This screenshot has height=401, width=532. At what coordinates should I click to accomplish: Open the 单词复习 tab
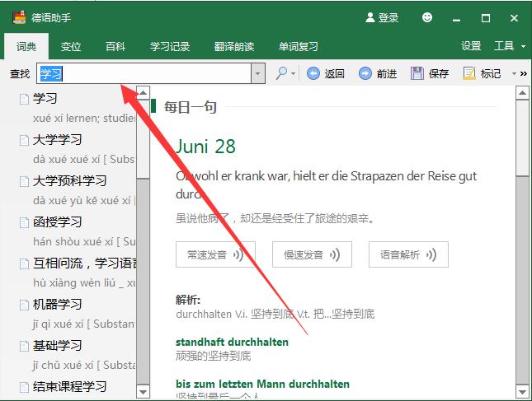tap(299, 46)
